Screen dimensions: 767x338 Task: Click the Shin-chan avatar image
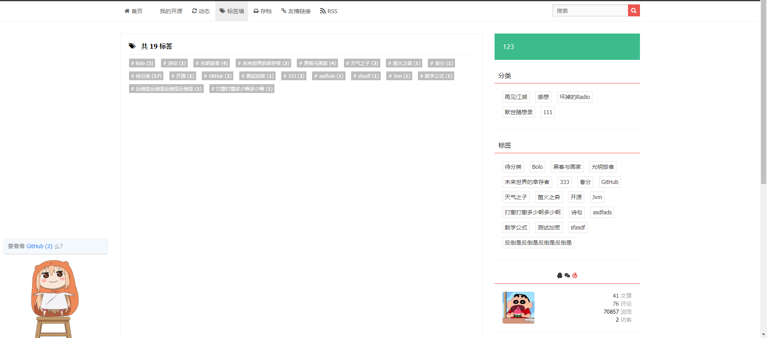click(519, 307)
